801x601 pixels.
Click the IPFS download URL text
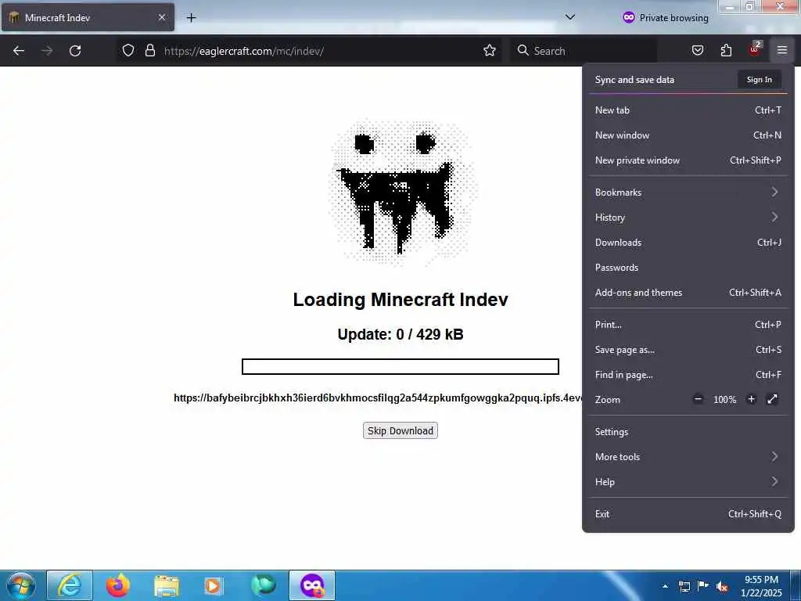click(378, 398)
